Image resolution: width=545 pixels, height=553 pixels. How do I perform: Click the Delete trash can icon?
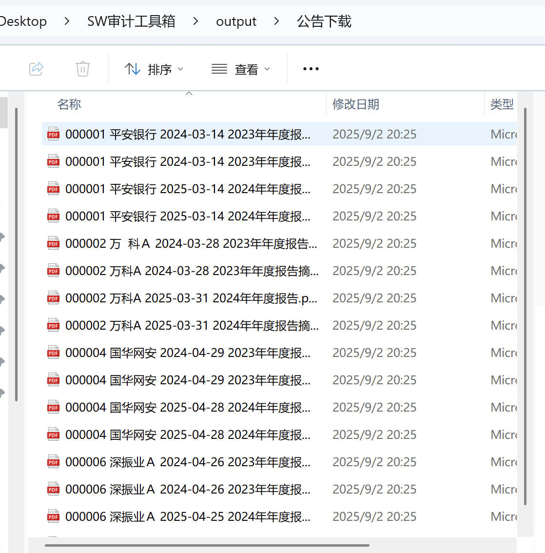tap(83, 69)
